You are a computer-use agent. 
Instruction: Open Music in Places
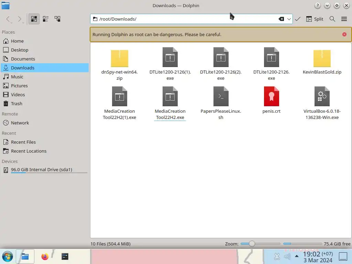click(45, 77)
